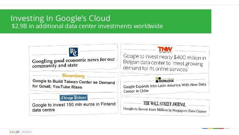Click the Enterprise text beside Google logo
The width and height of the screenshot is (239, 135).
(26, 132)
